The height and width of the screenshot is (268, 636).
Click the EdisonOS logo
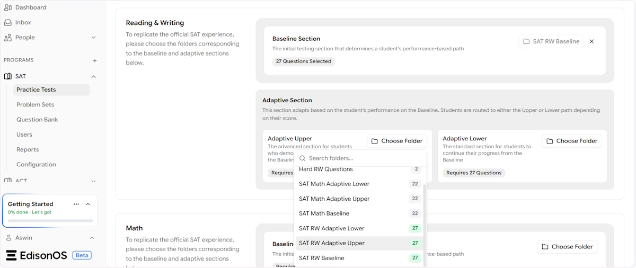tap(37, 255)
